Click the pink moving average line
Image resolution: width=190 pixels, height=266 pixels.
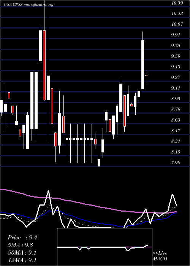click(88, 205)
